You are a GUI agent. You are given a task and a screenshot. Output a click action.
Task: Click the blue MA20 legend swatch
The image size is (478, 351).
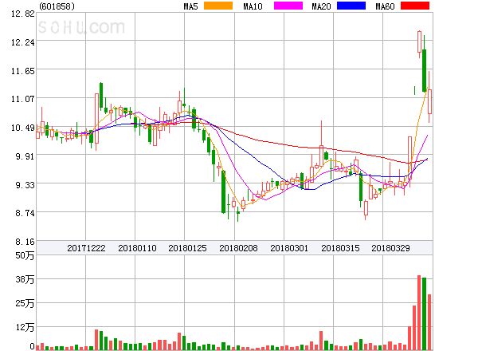[351, 6]
